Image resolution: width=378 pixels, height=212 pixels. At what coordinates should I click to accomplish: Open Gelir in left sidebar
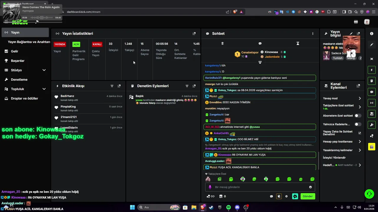point(14,51)
